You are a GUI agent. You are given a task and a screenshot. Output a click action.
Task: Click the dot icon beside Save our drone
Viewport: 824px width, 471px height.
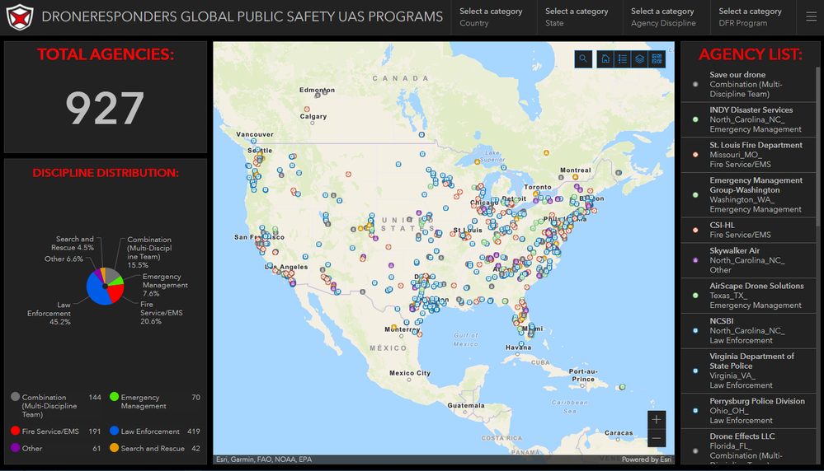click(695, 84)
